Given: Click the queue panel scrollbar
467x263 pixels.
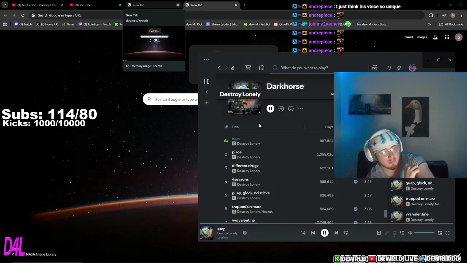Looking at the screenshot, I should pos(385,214).
